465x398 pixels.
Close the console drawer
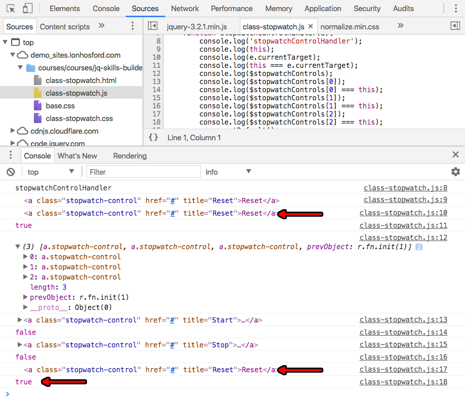455,154
